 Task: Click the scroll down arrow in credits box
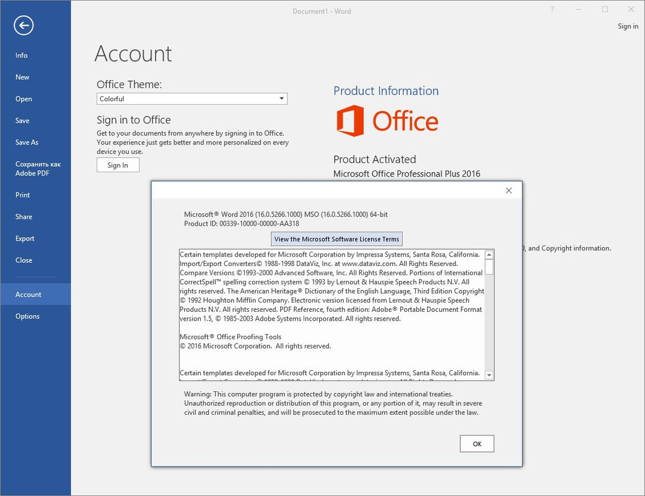(x=489, y=375)
